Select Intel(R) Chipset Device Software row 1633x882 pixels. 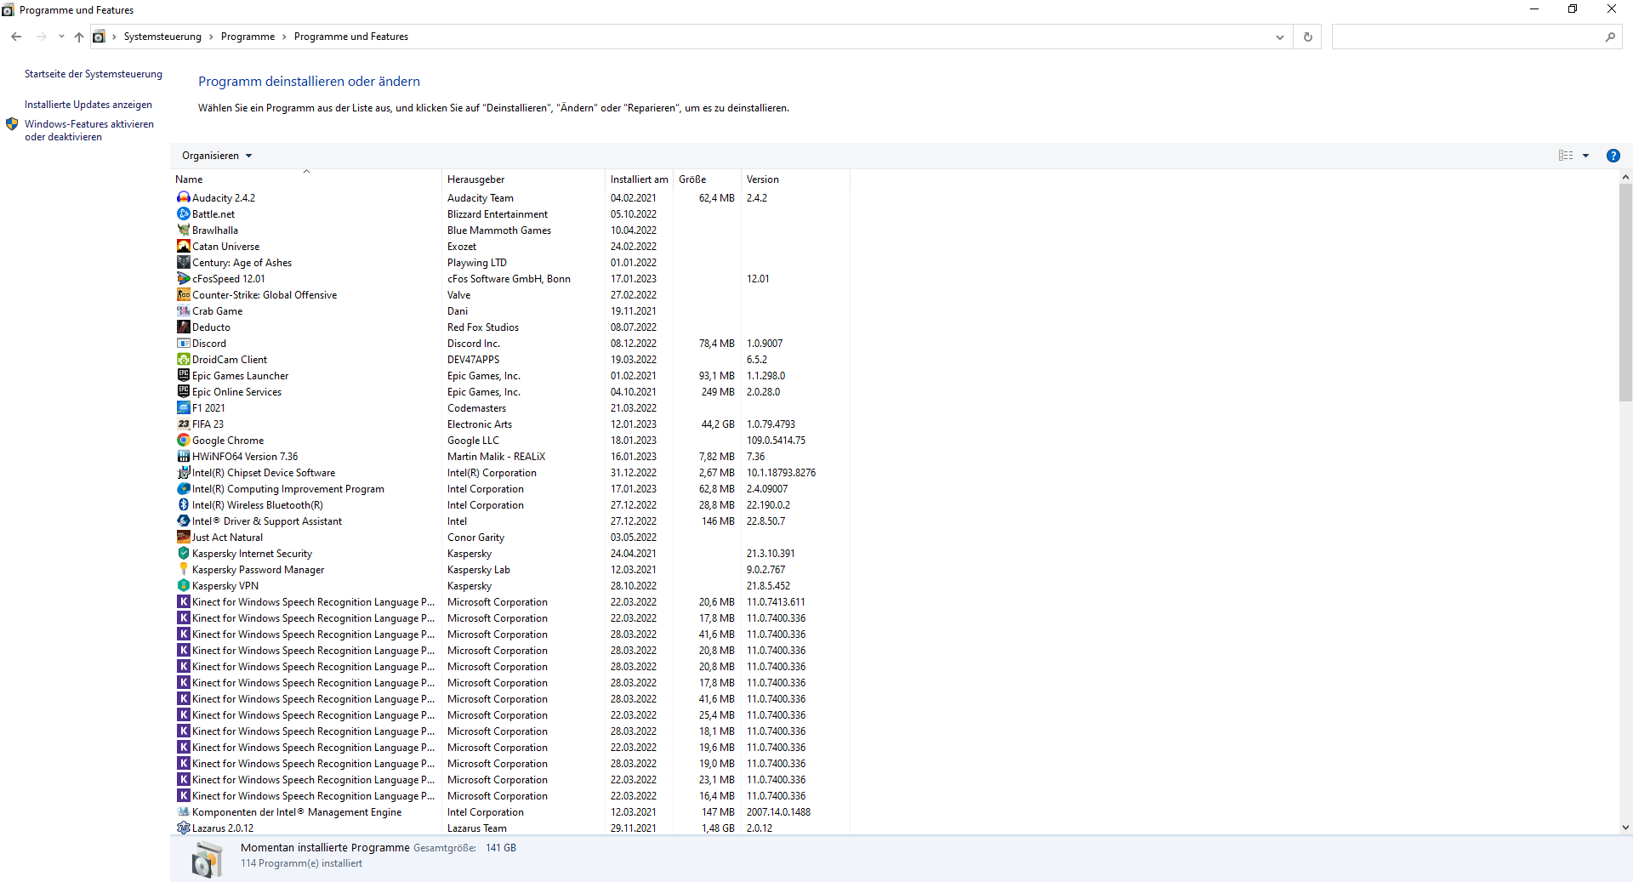pyautogui.click(x=512, y=473)
